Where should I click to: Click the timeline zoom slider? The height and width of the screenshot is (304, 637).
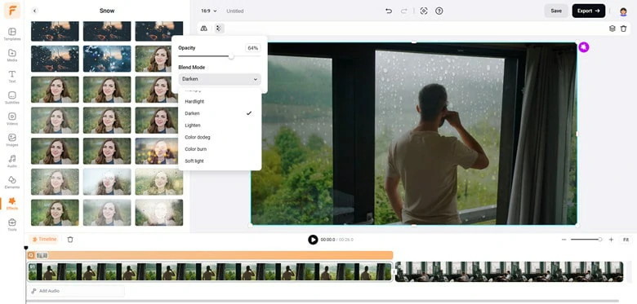586,240
